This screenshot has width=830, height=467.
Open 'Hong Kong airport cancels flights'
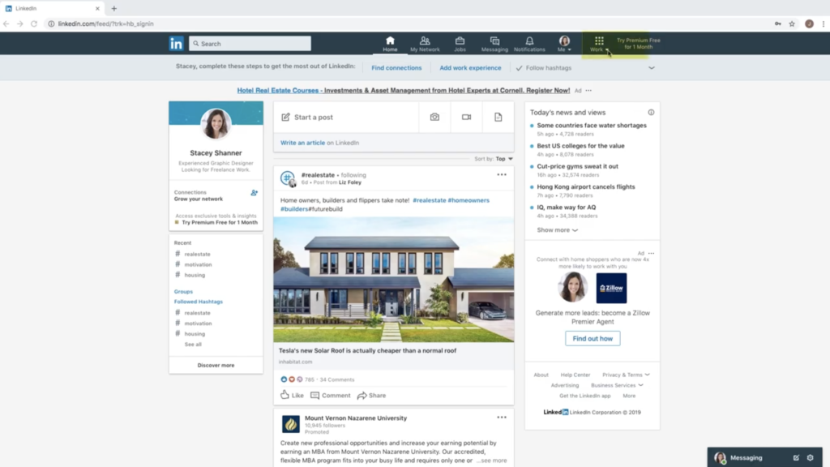coord(585,187)
